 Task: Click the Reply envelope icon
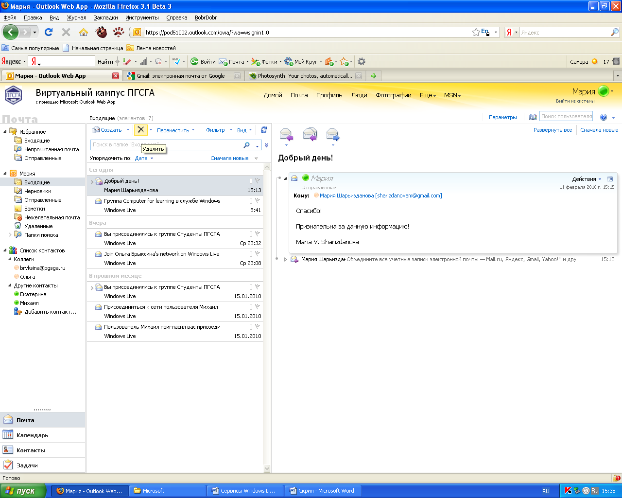[x=286, y=134]
